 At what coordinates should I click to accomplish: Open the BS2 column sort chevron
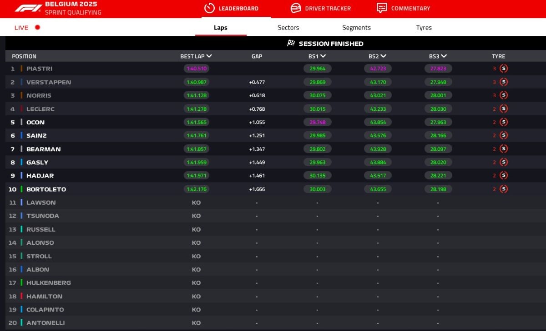tap(384, 56)
